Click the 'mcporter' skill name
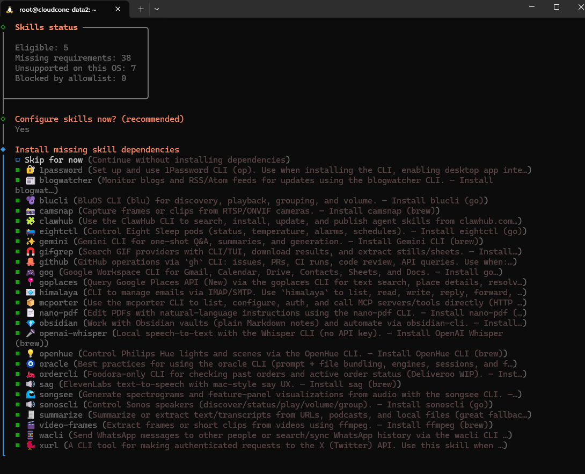This screenshot has width=585, height=474. pos(58,303)
